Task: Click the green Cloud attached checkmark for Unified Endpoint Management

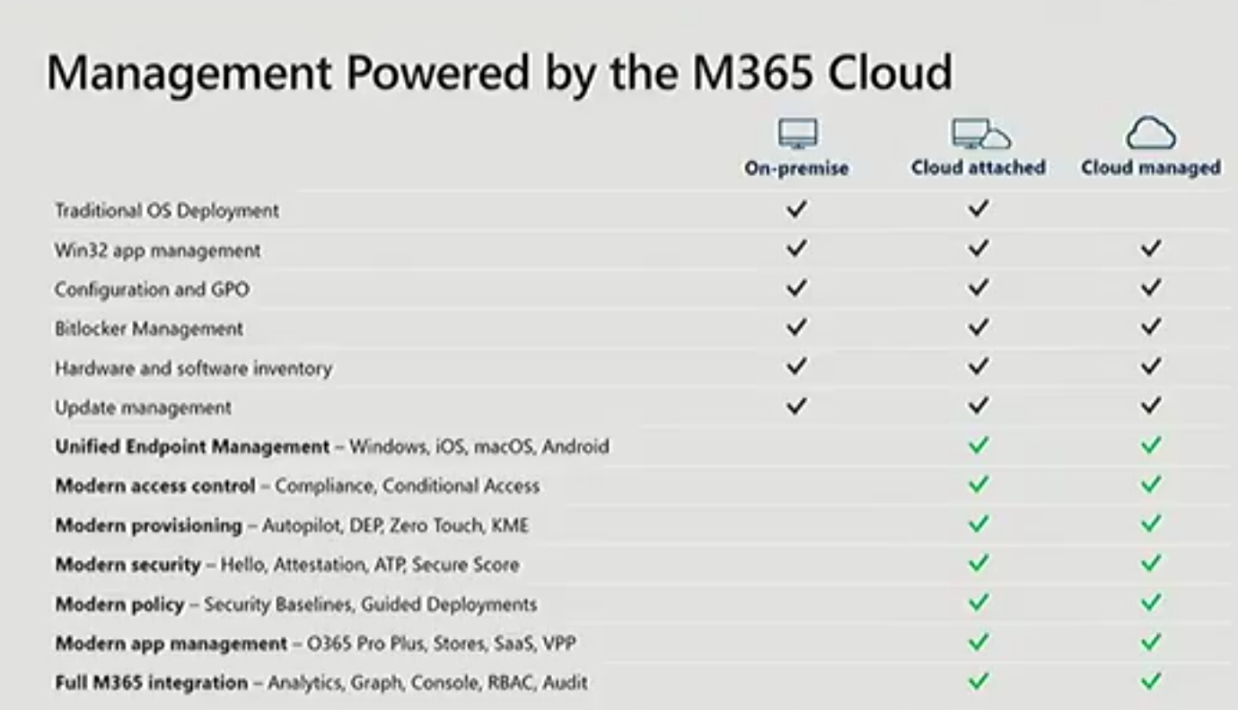Action: pos(978,445)
